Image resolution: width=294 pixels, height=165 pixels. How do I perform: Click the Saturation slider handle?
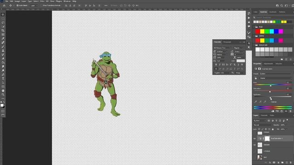(270, 92)
